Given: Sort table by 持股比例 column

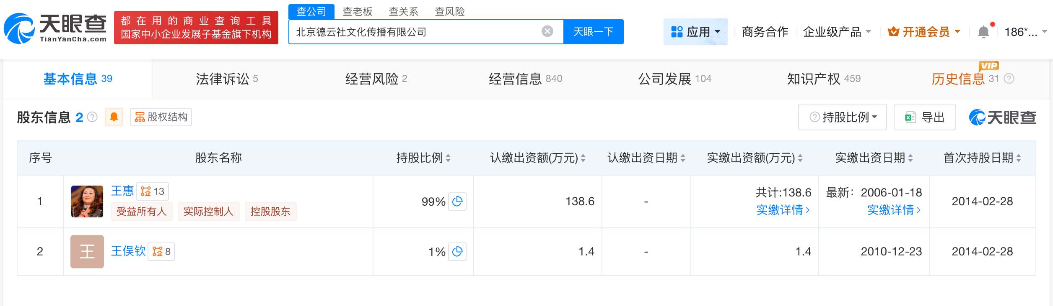Looking at the screenshot, I should (x=448, y=158).
